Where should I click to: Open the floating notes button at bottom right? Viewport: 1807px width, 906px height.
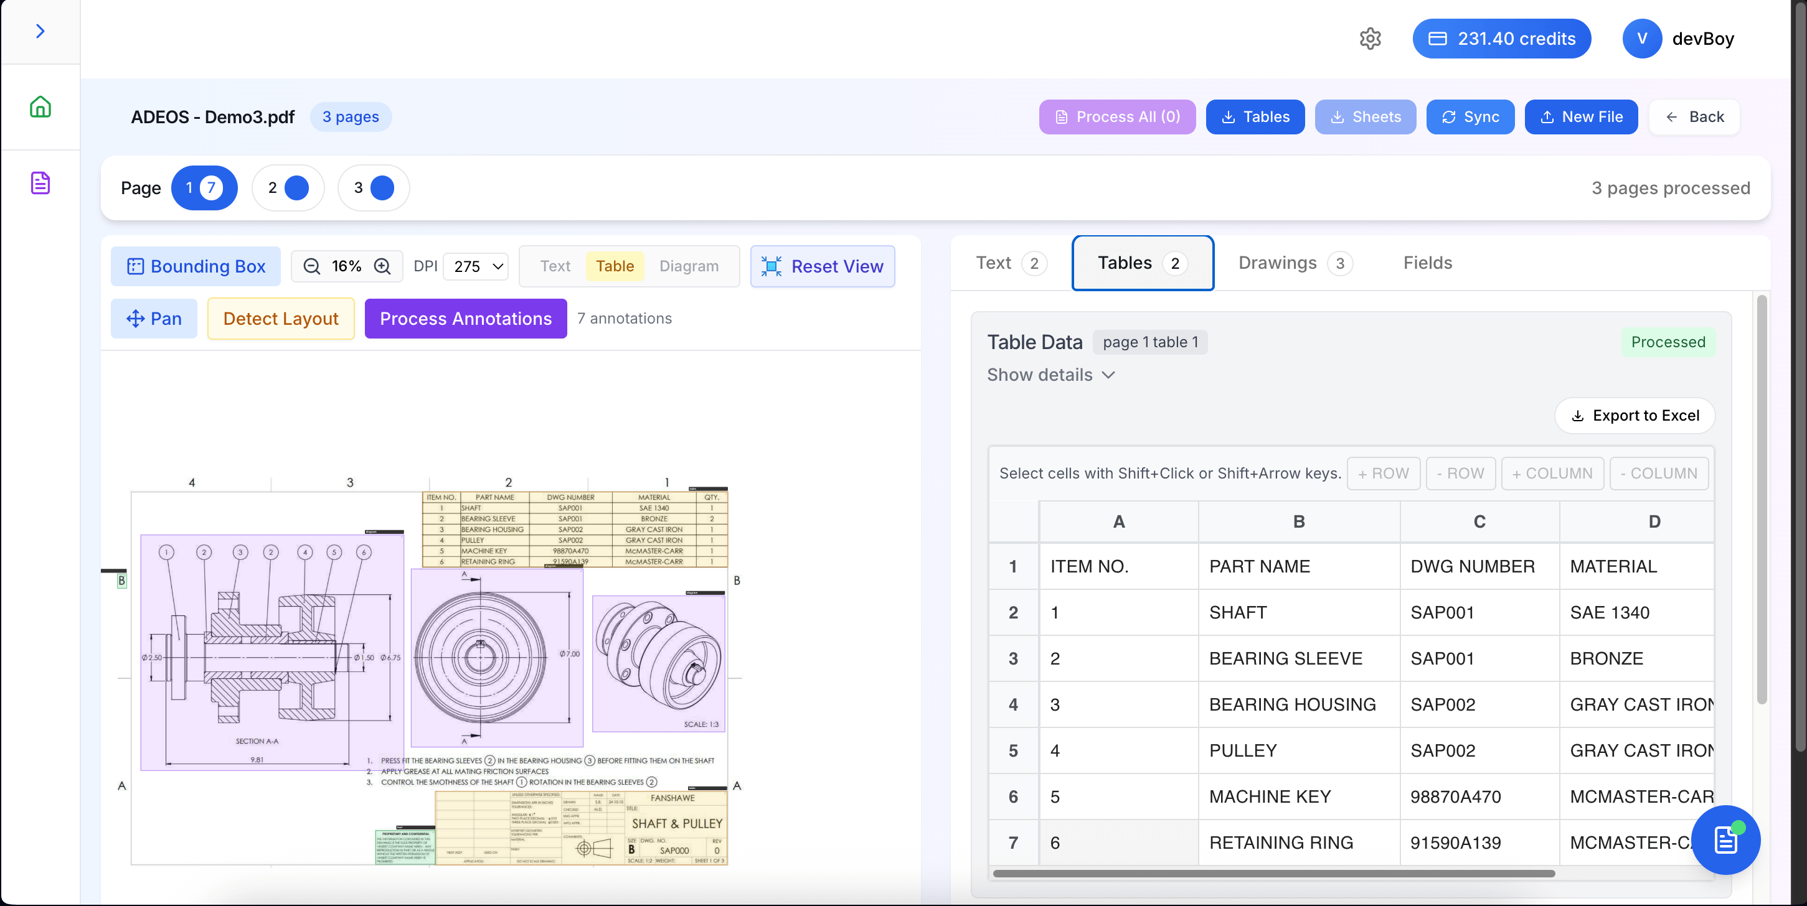1725,839
